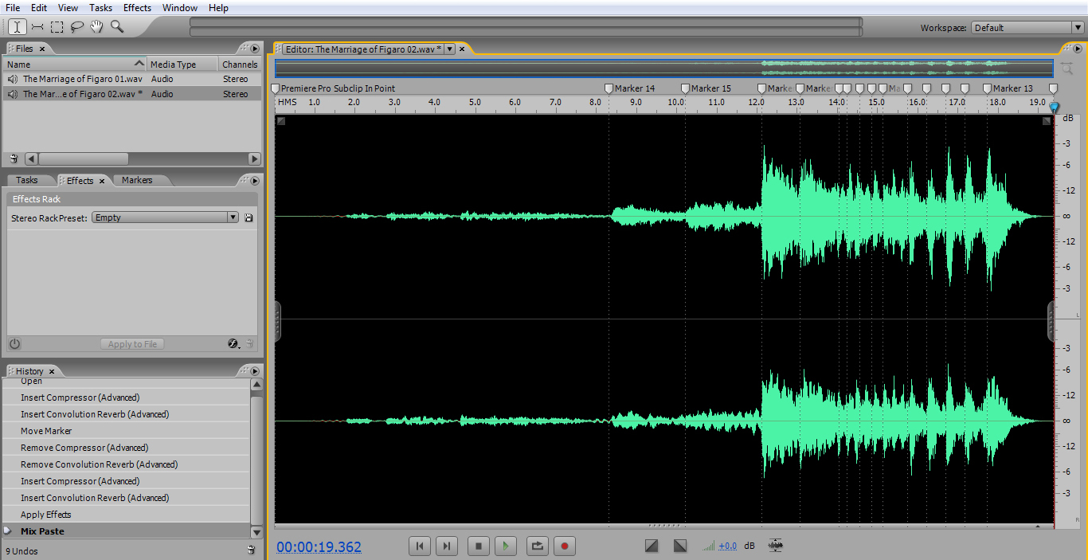
Task: Click the 00:00:19.362 time display
Action: (319, 546)
